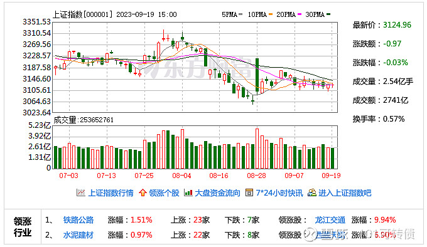The height and width of the screenshot is (247, 427).
Task: Open the 大盘资金流向 link
Action: [218, 193]
